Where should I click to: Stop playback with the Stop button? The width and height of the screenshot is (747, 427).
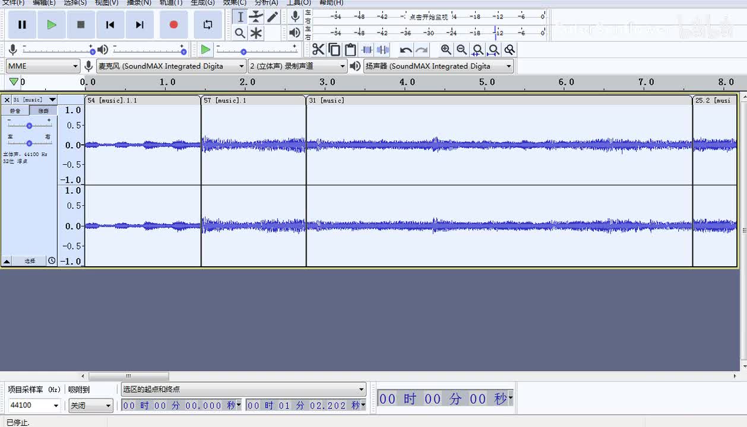81,24
